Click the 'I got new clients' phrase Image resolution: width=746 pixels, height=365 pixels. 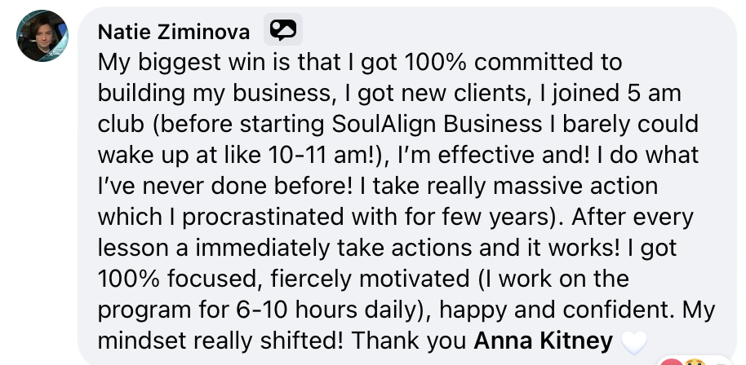434,94
